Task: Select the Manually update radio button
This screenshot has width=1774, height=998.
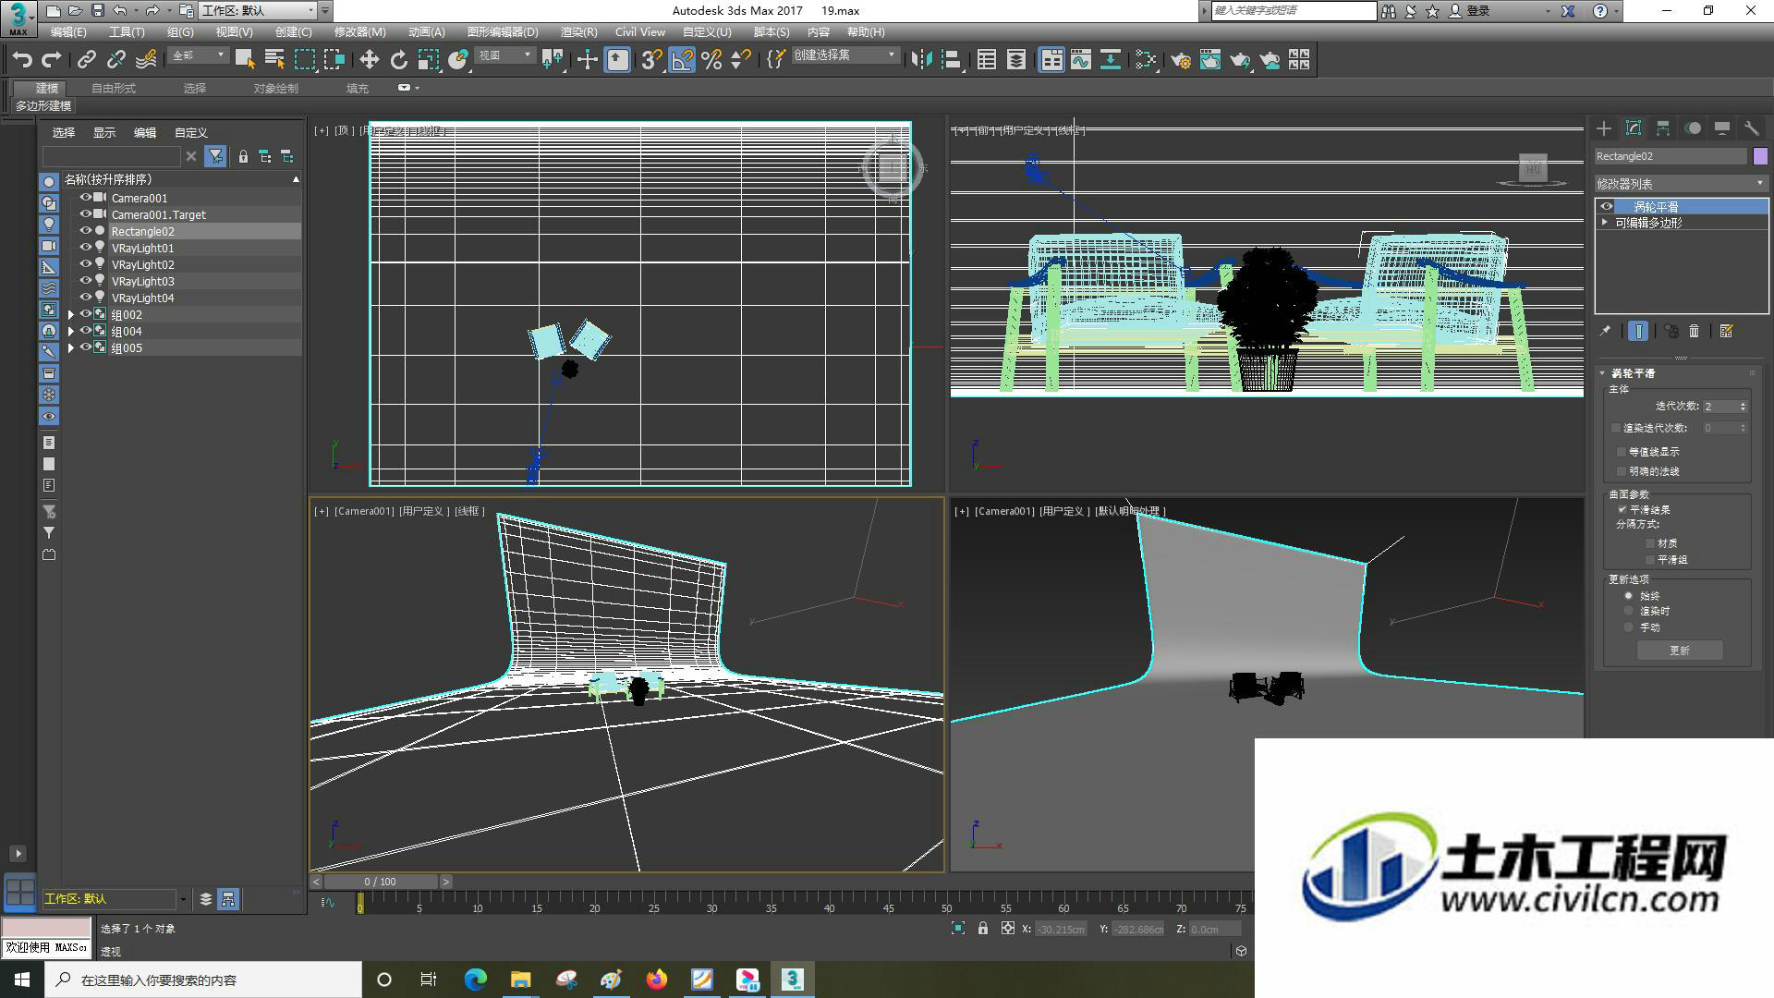Action: click(x=1628, y=627)
